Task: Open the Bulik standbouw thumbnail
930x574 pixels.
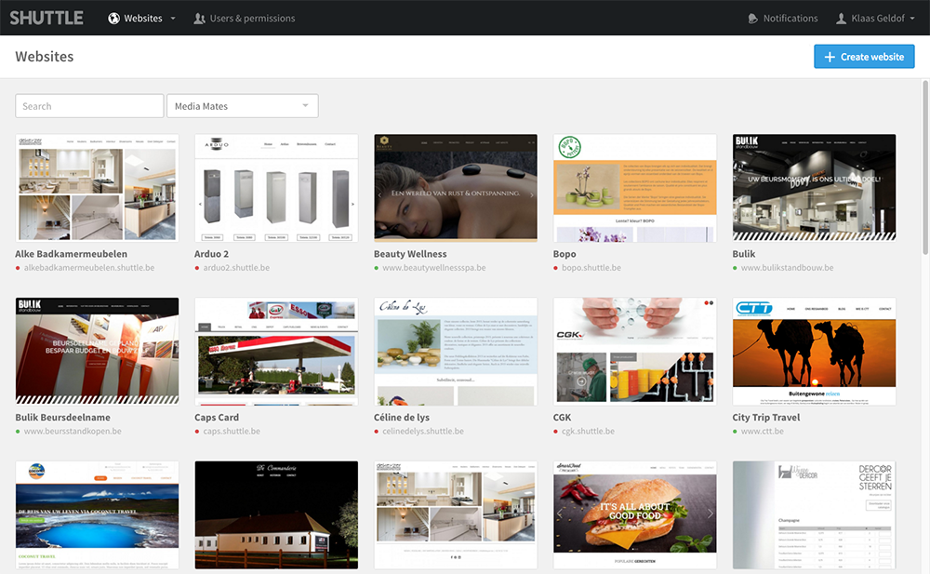Action: pos(815,188)
